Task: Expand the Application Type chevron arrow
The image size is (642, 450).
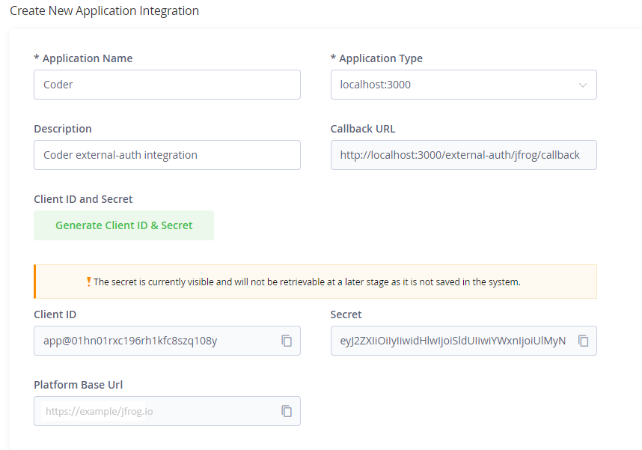Action: coord(583,85)
